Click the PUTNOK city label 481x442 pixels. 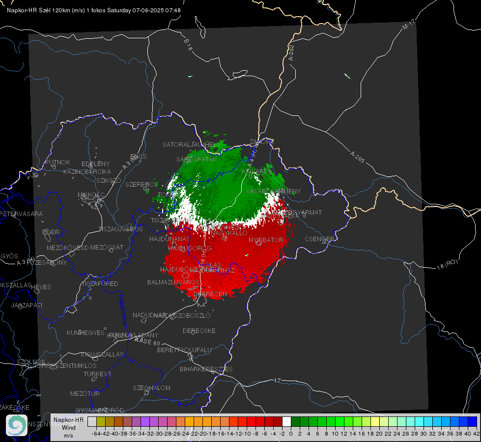click(57, 162)
